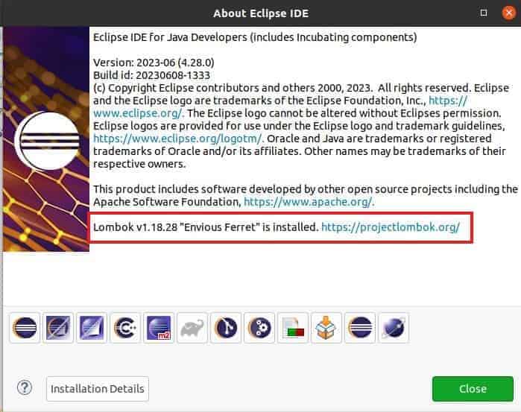Image resolution: width=521 pixels, height=412 pixels.
Task: Open help via the question mark icon
Action: [x=25, y=387]
